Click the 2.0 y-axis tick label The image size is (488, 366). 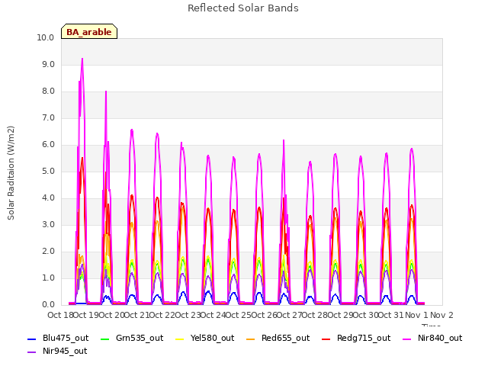coord(48,252)
